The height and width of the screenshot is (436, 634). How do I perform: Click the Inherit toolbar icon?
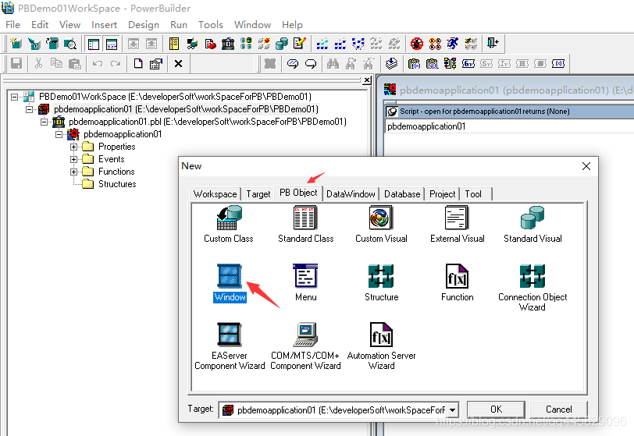click(34, 43)
